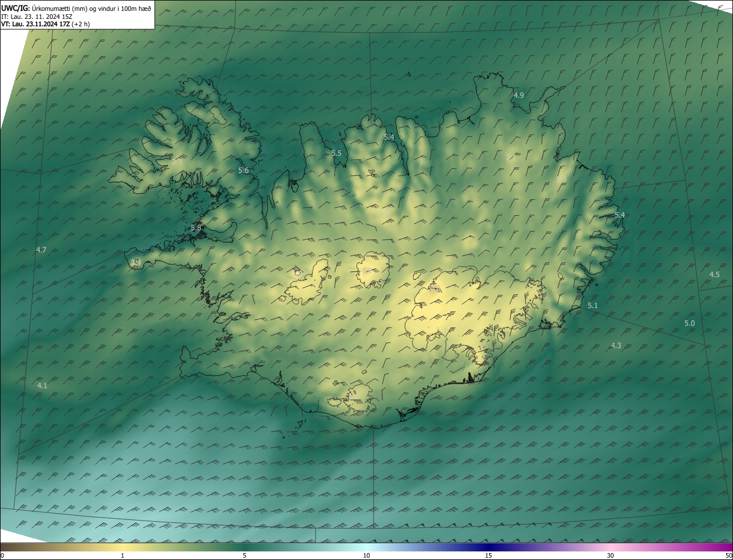Select the 4.1 value in the southwest ocean
Viewport: 733px width, 560px height.
click(x=42, y=386)
